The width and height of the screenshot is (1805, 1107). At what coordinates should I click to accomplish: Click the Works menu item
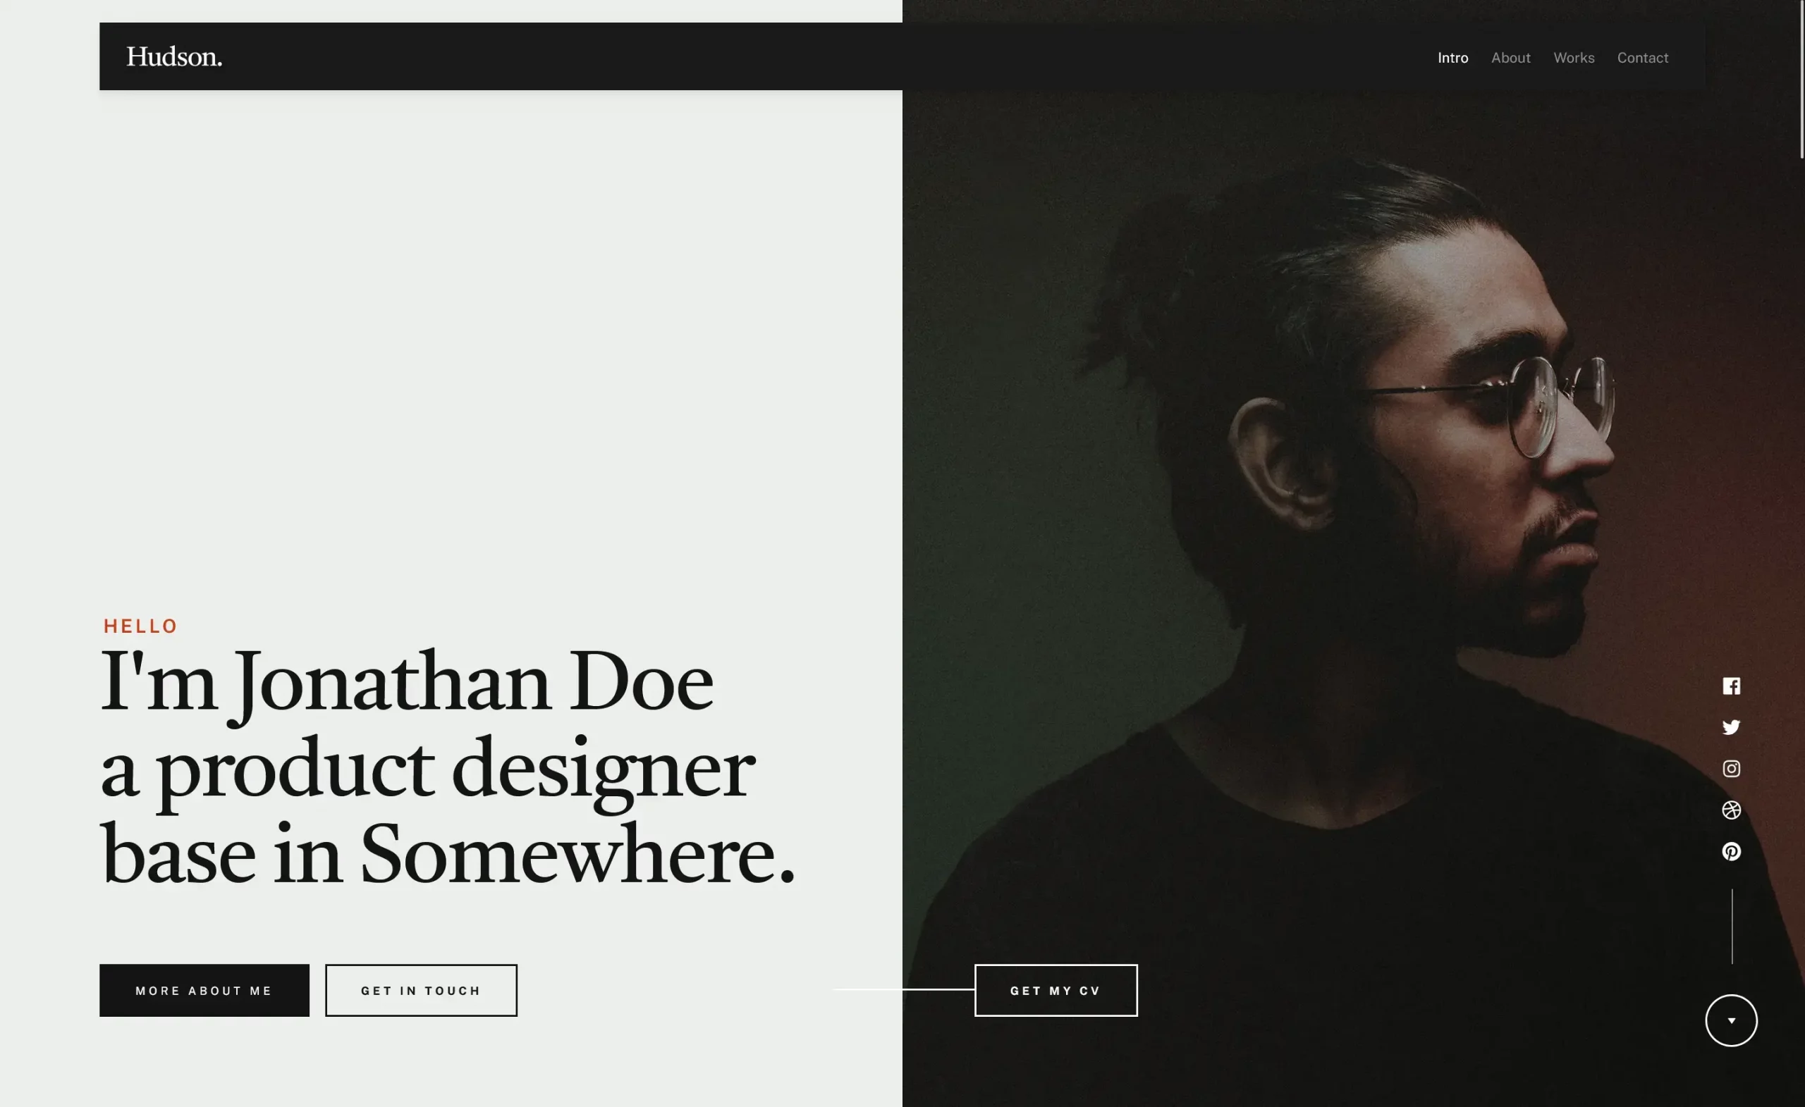pos(1574,58)
